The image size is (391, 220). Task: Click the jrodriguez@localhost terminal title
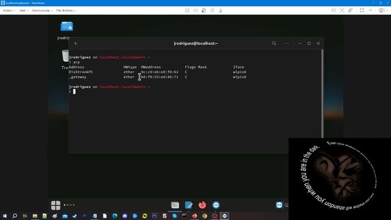tap(195, 43)
